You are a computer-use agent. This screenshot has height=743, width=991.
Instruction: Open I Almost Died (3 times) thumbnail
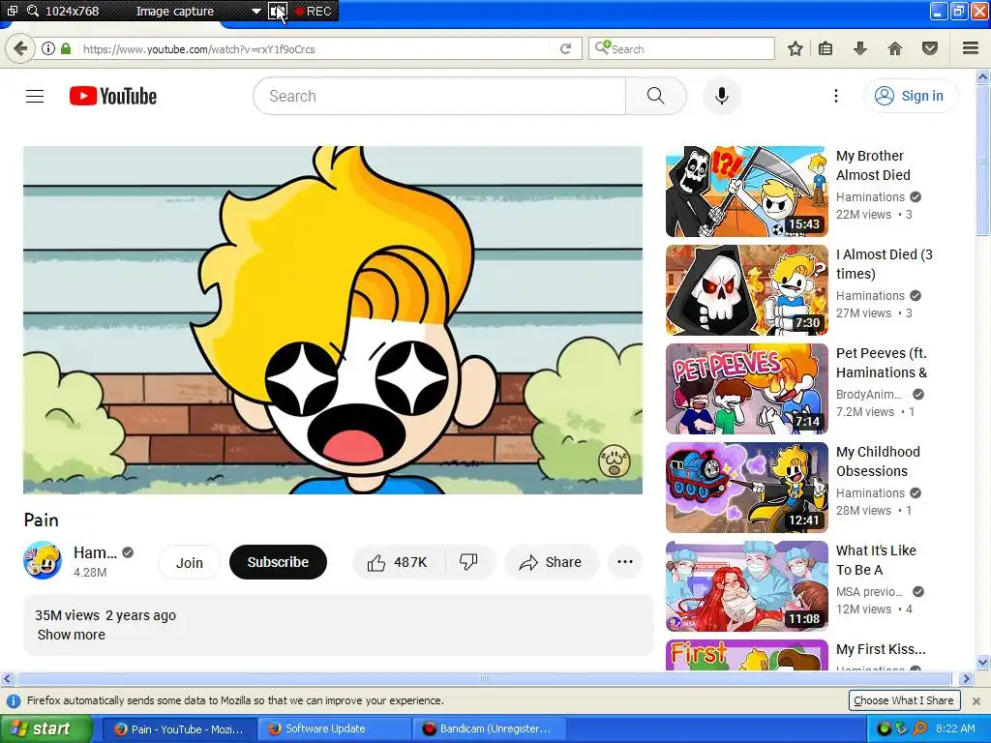pyautogui.click(x=746, y=290)
